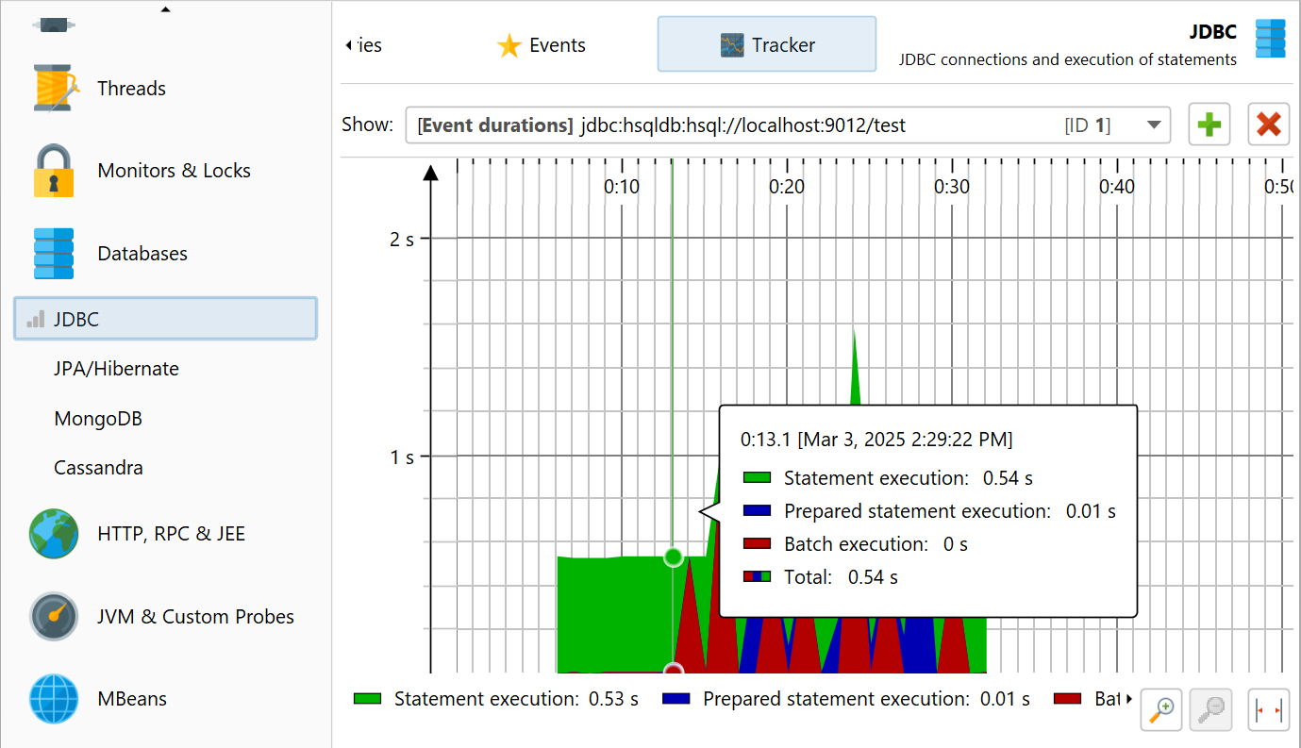Viewport: 1301px width, 748px height.
Task: Open the Threads section icon
Action: click(54, 89)
